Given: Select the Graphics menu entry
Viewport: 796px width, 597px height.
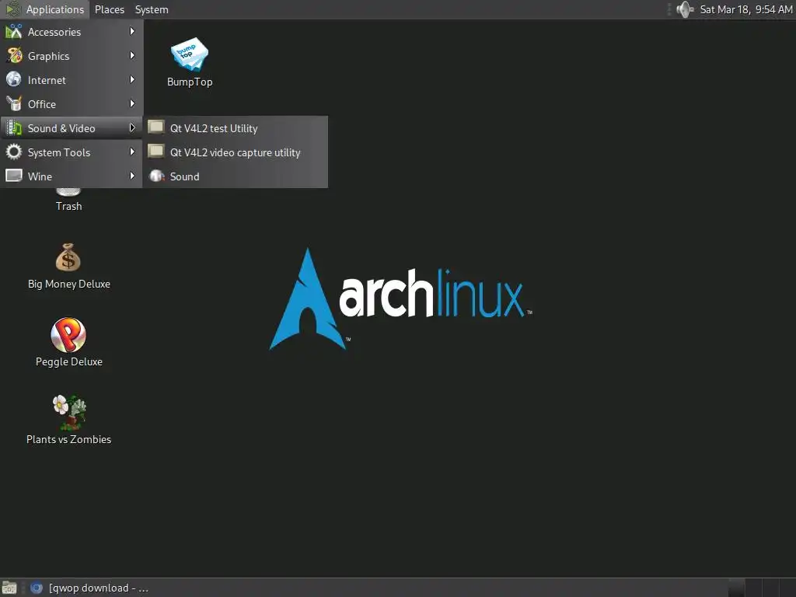Looking at the screenshot, I should point(72,55).
